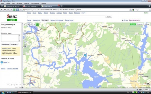This screenshot has height=94, width=151.
Task: Open the address bar history dropdown
Action: pyautogui.click(x=130, y=10)
